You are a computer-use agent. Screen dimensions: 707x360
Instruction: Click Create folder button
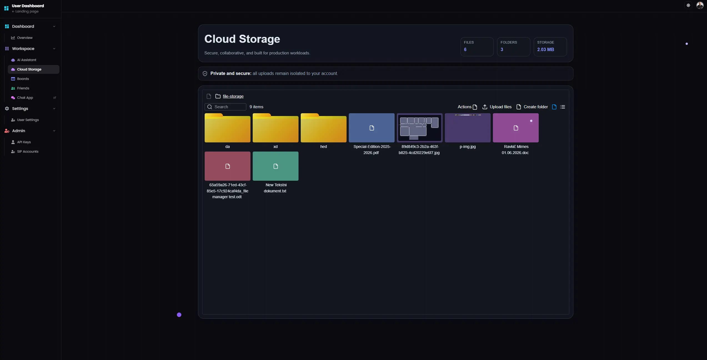(532, 107)
